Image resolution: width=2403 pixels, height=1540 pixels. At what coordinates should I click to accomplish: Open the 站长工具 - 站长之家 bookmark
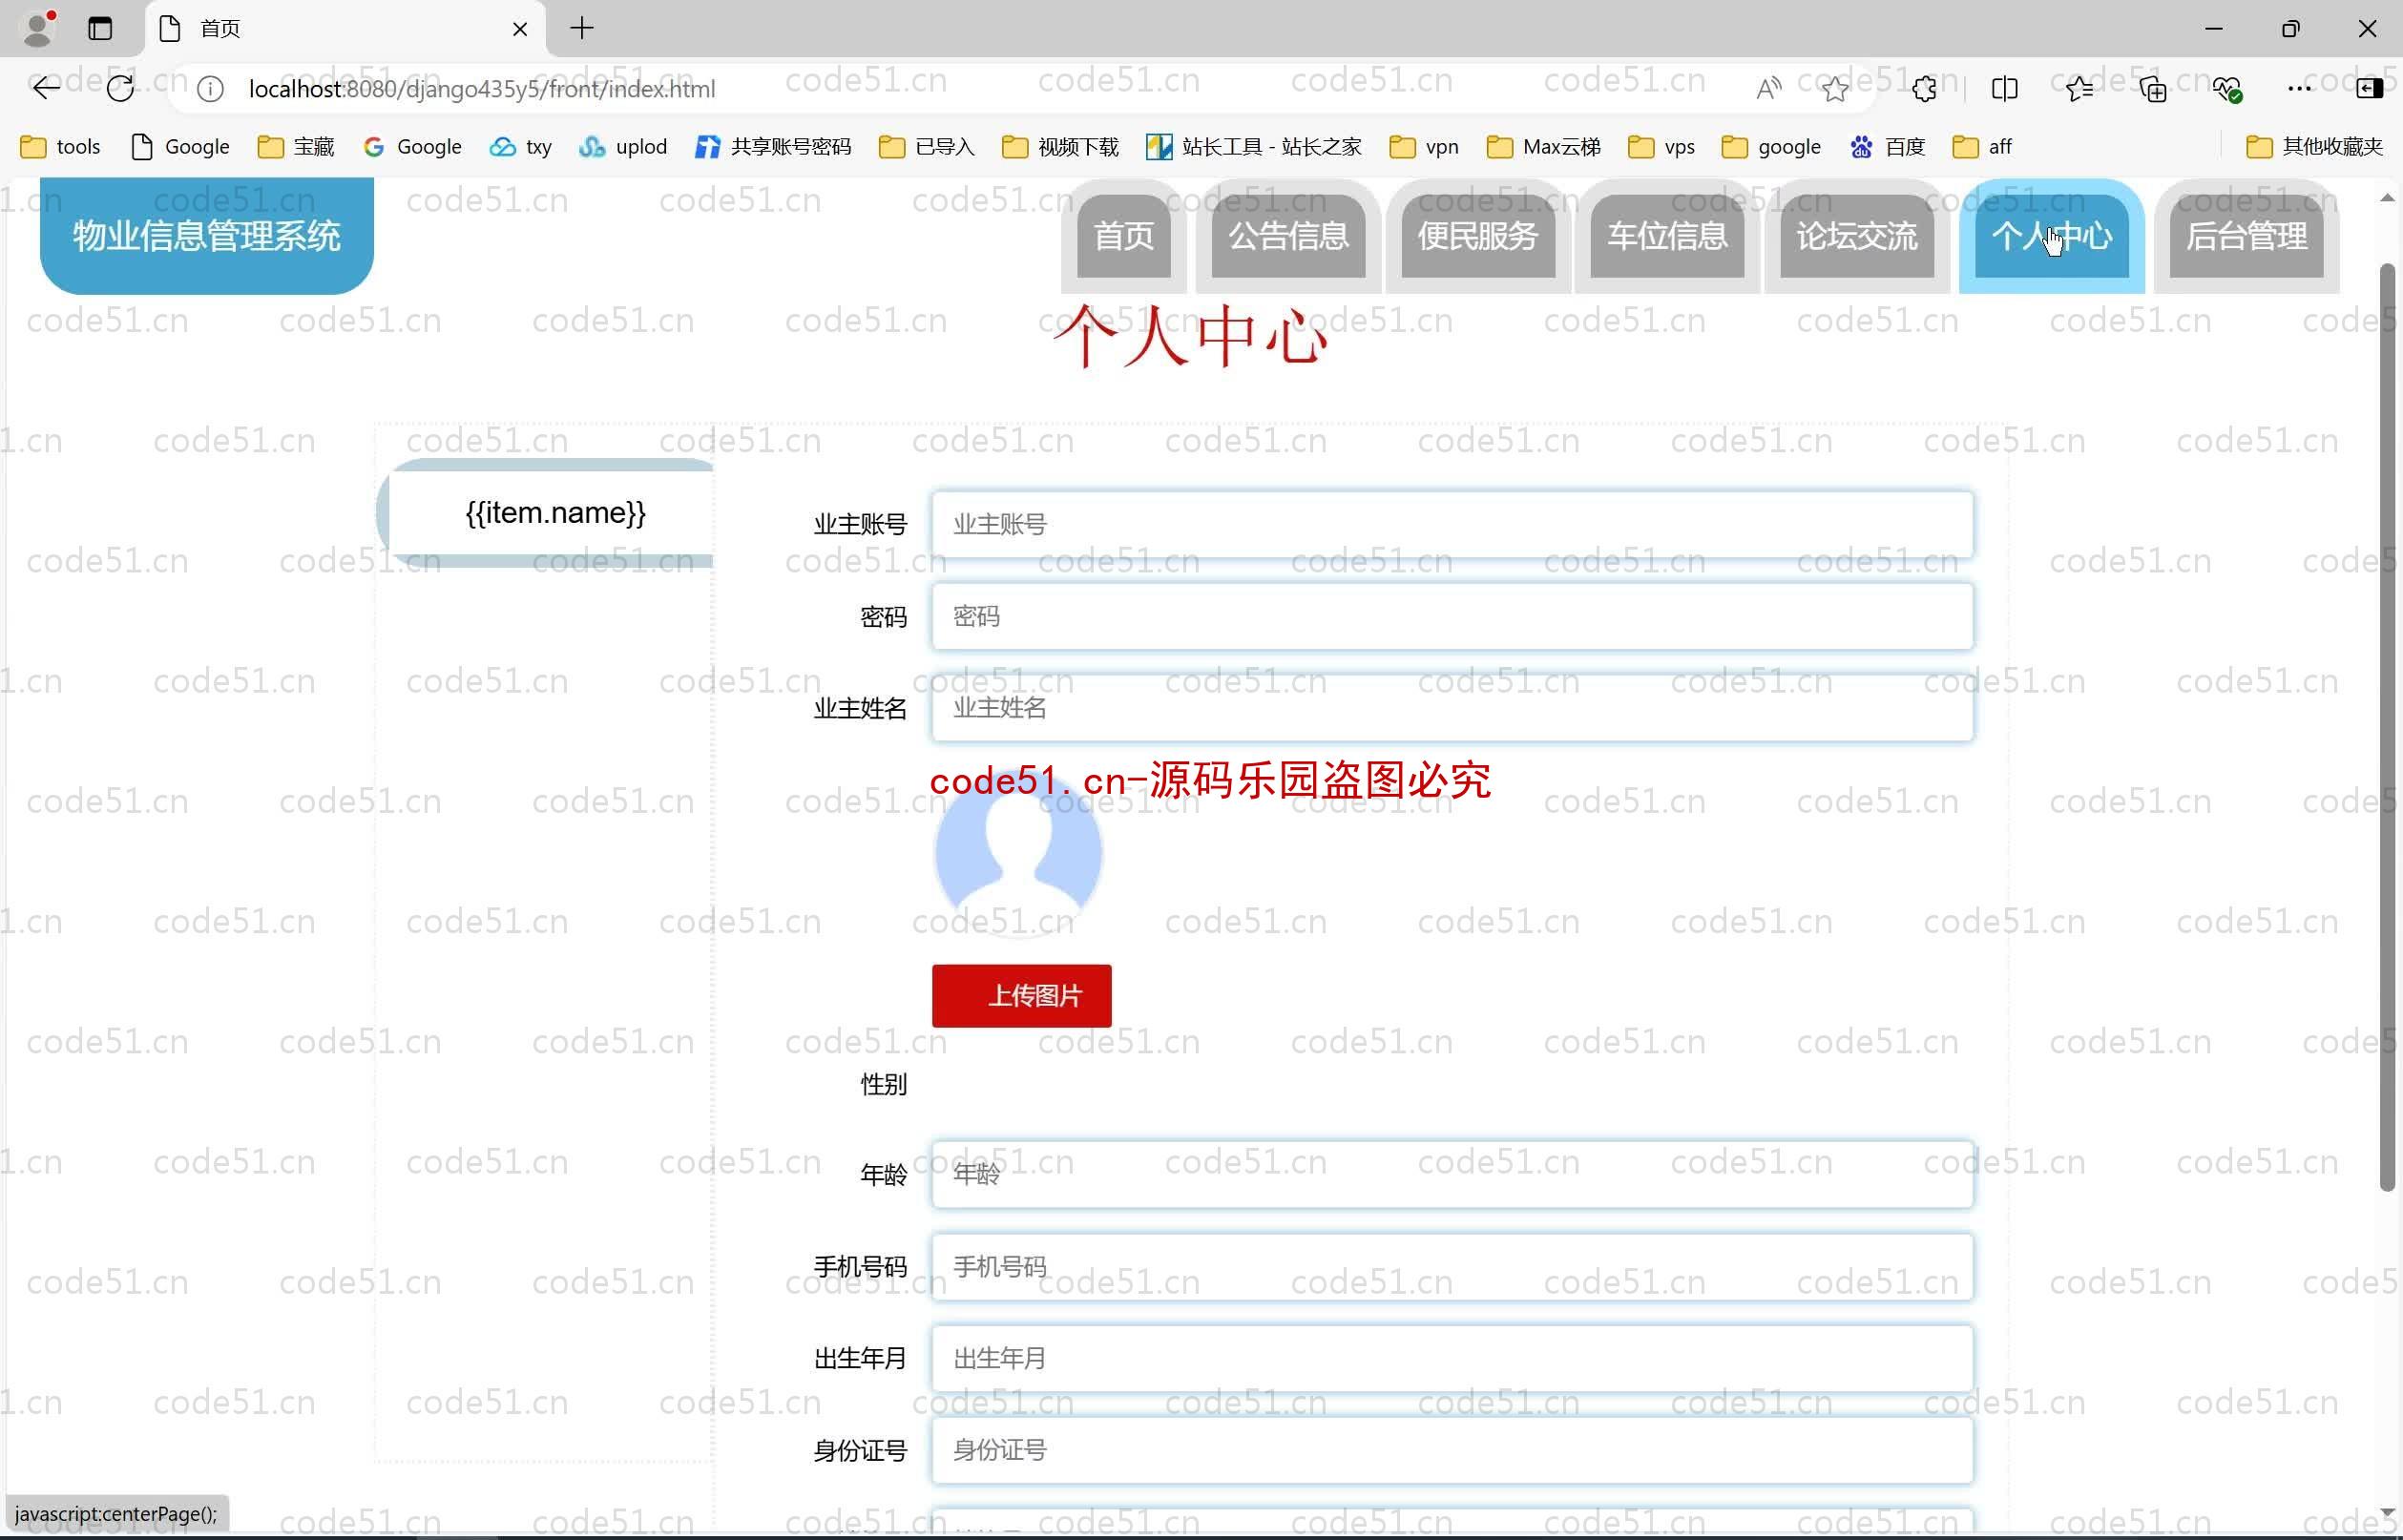[1254, 147]
